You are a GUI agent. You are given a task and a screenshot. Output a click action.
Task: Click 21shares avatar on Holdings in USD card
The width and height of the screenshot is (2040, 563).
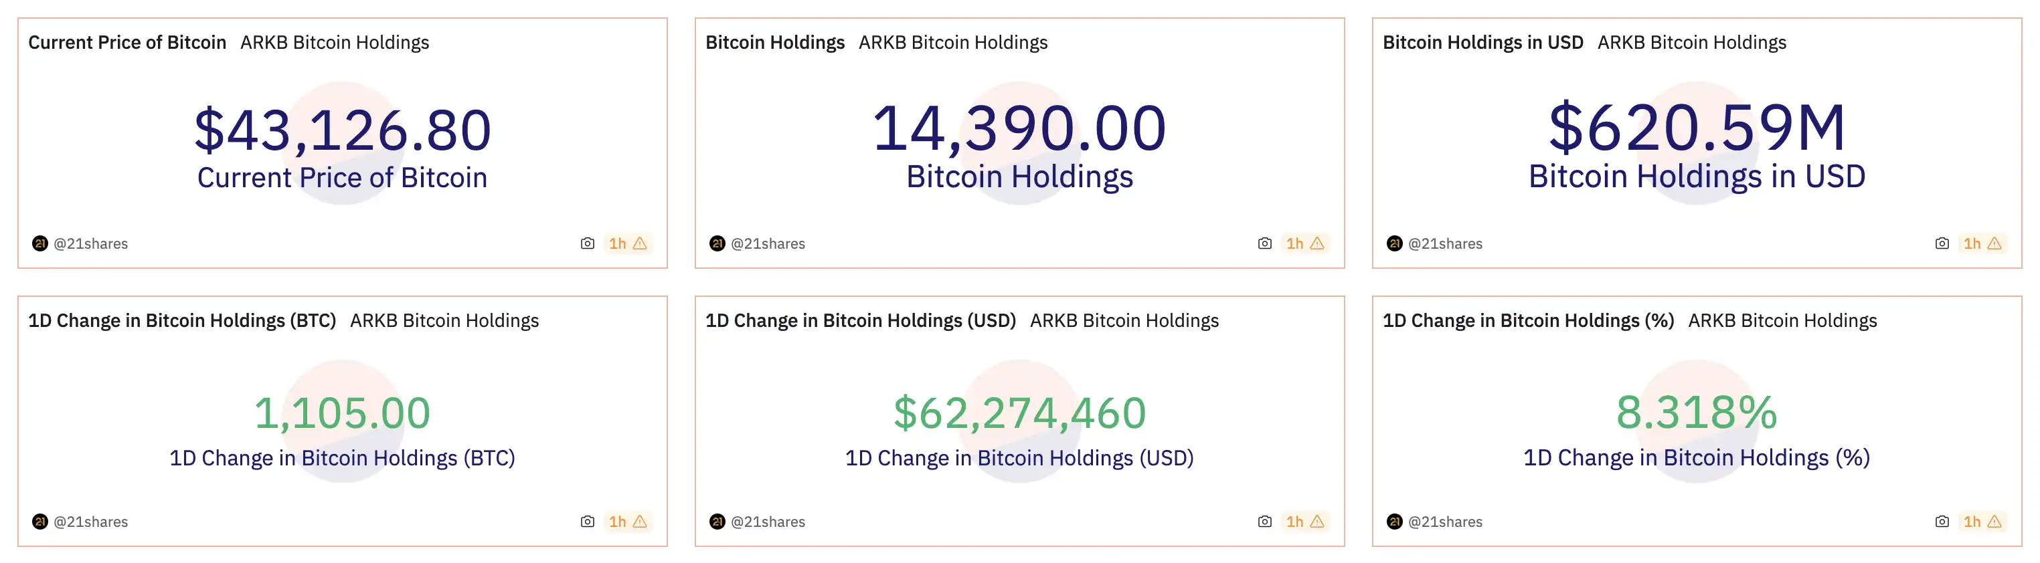click(1395, 243)
